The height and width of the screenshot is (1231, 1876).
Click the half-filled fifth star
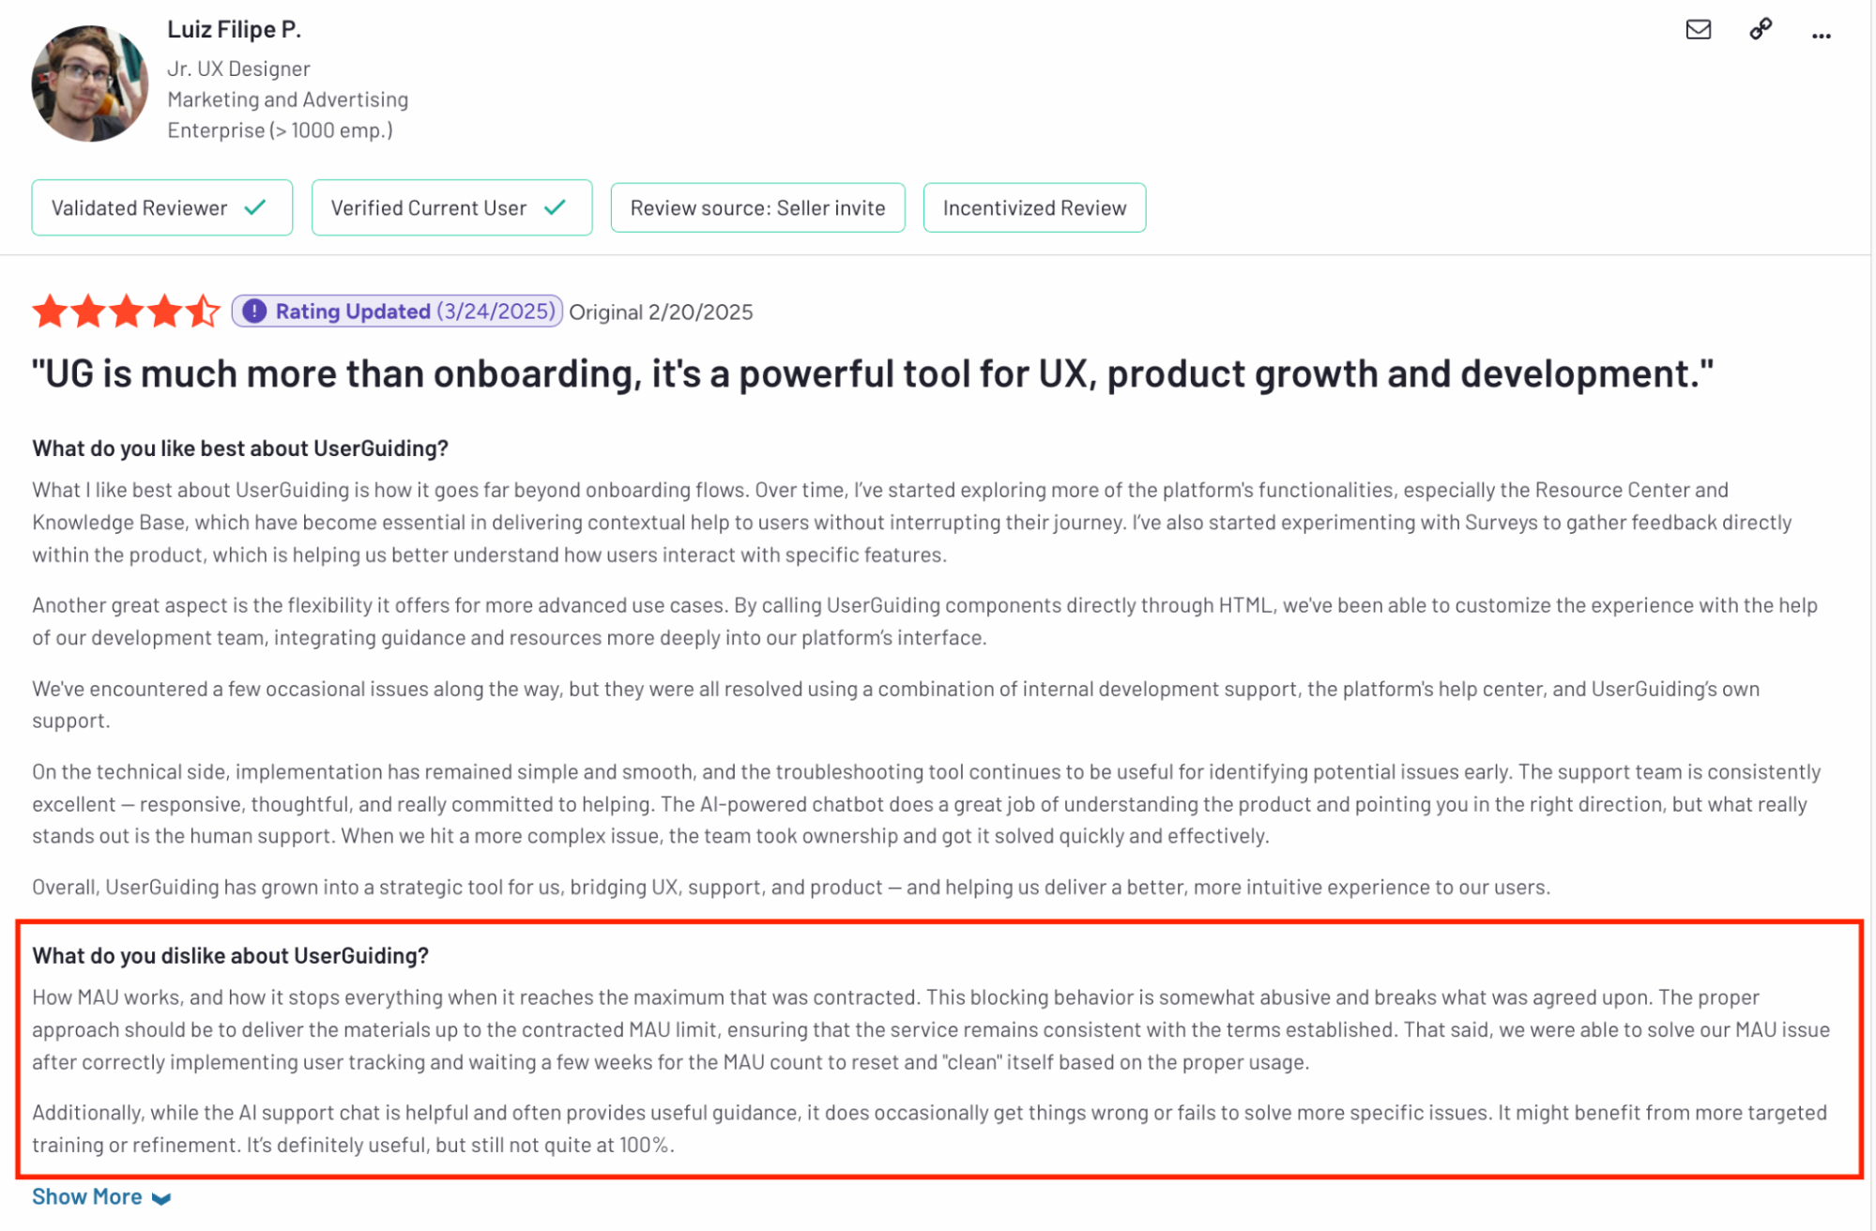click(x=202, y=311)
